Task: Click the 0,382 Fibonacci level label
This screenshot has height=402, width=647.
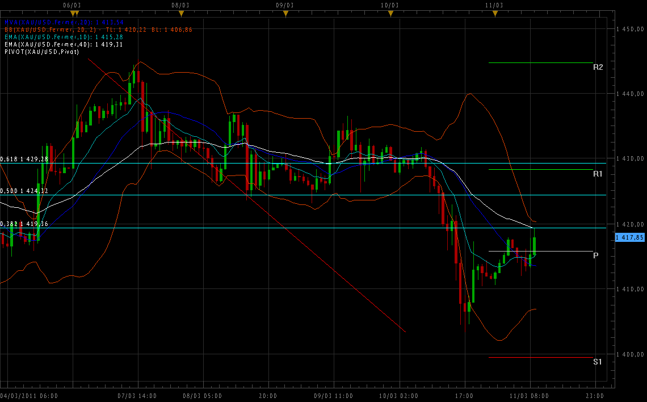Action: (x=24, y=224)
